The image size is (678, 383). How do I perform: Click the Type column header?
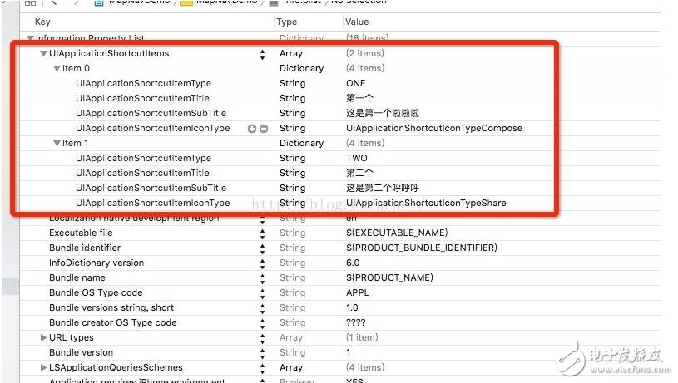point(287,22)
